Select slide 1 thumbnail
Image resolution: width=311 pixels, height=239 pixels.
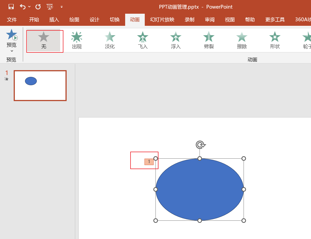tap(40, 85)
